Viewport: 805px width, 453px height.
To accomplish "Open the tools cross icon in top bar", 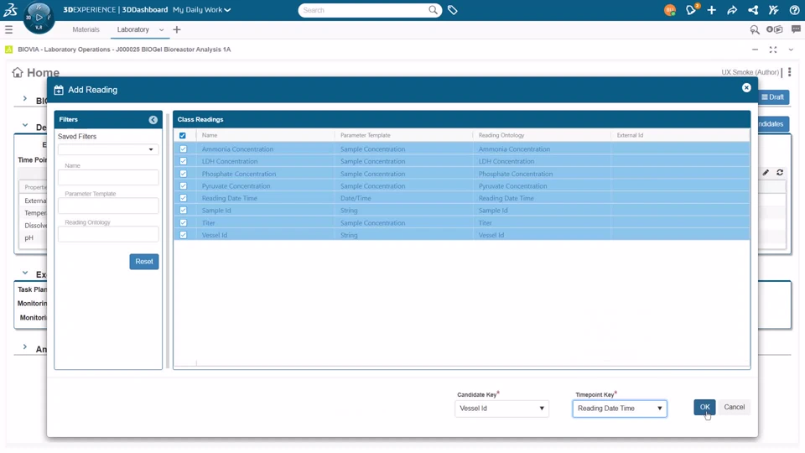I will click(774, 10).
